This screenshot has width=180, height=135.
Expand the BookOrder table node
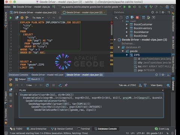pyautogui.click(x=127, y=36)
